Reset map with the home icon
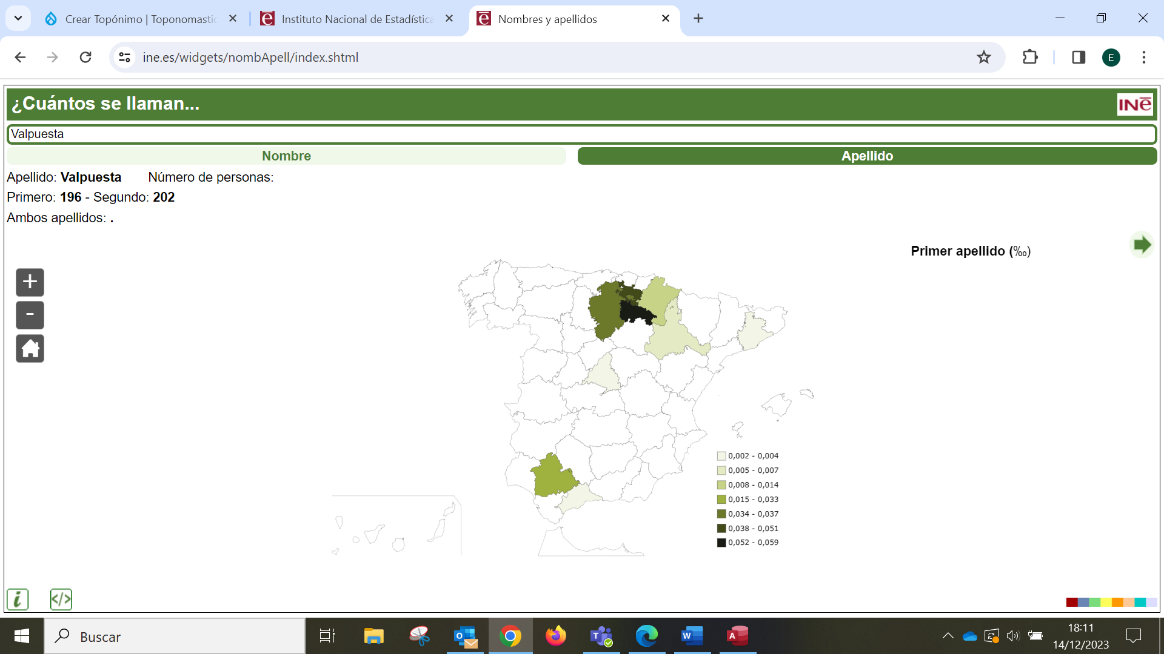This screenshot has height=654, width=1164. tap(30, 349)
